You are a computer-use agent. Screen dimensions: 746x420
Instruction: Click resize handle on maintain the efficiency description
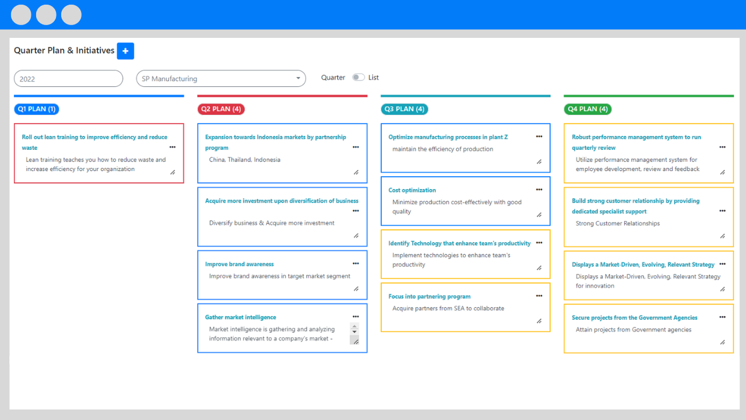[x=539, y=162]
